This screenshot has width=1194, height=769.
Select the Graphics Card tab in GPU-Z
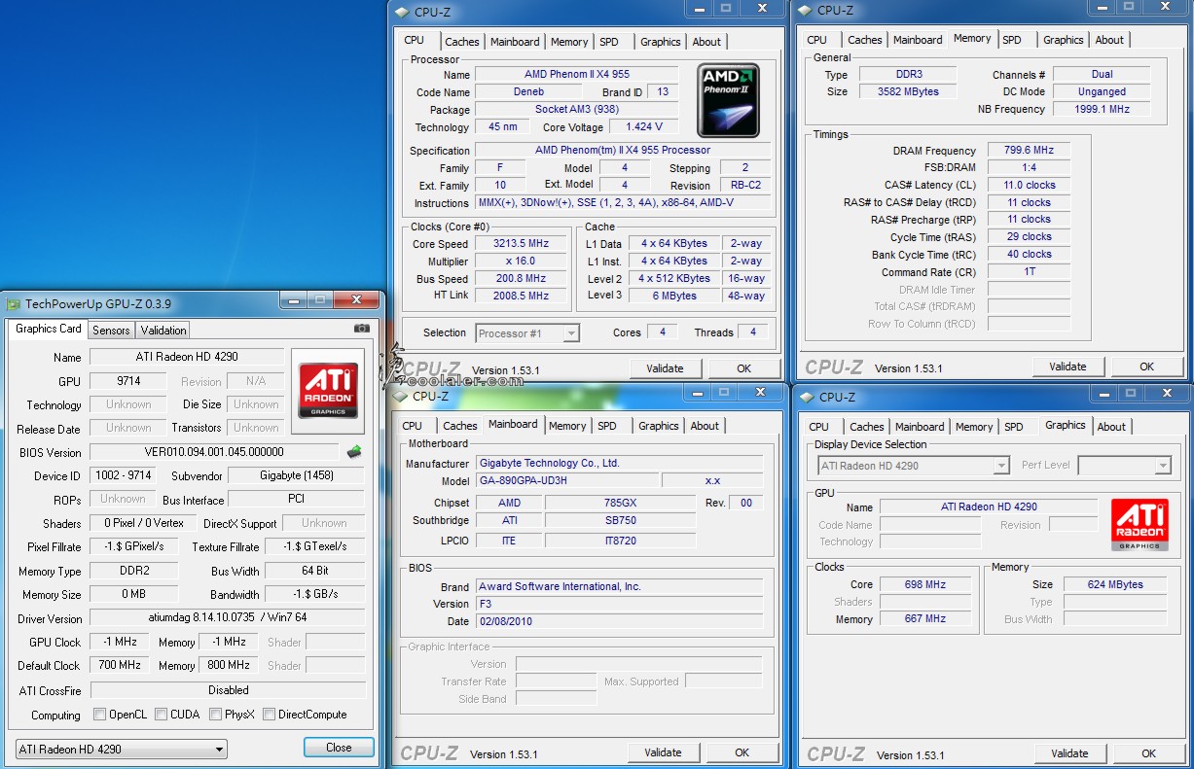(49, 329)
